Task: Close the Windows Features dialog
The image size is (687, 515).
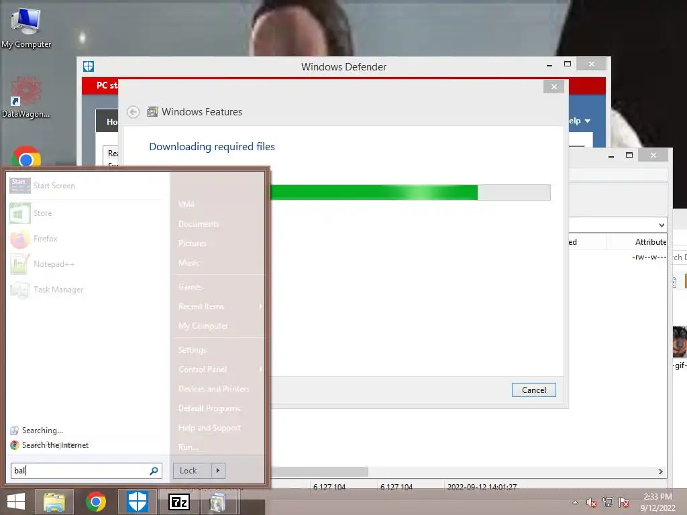Action: (553, 87)
